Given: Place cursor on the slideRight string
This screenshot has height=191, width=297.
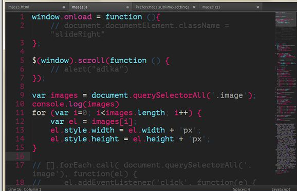Looking at the screenshot, I should (x=78, y=34).
